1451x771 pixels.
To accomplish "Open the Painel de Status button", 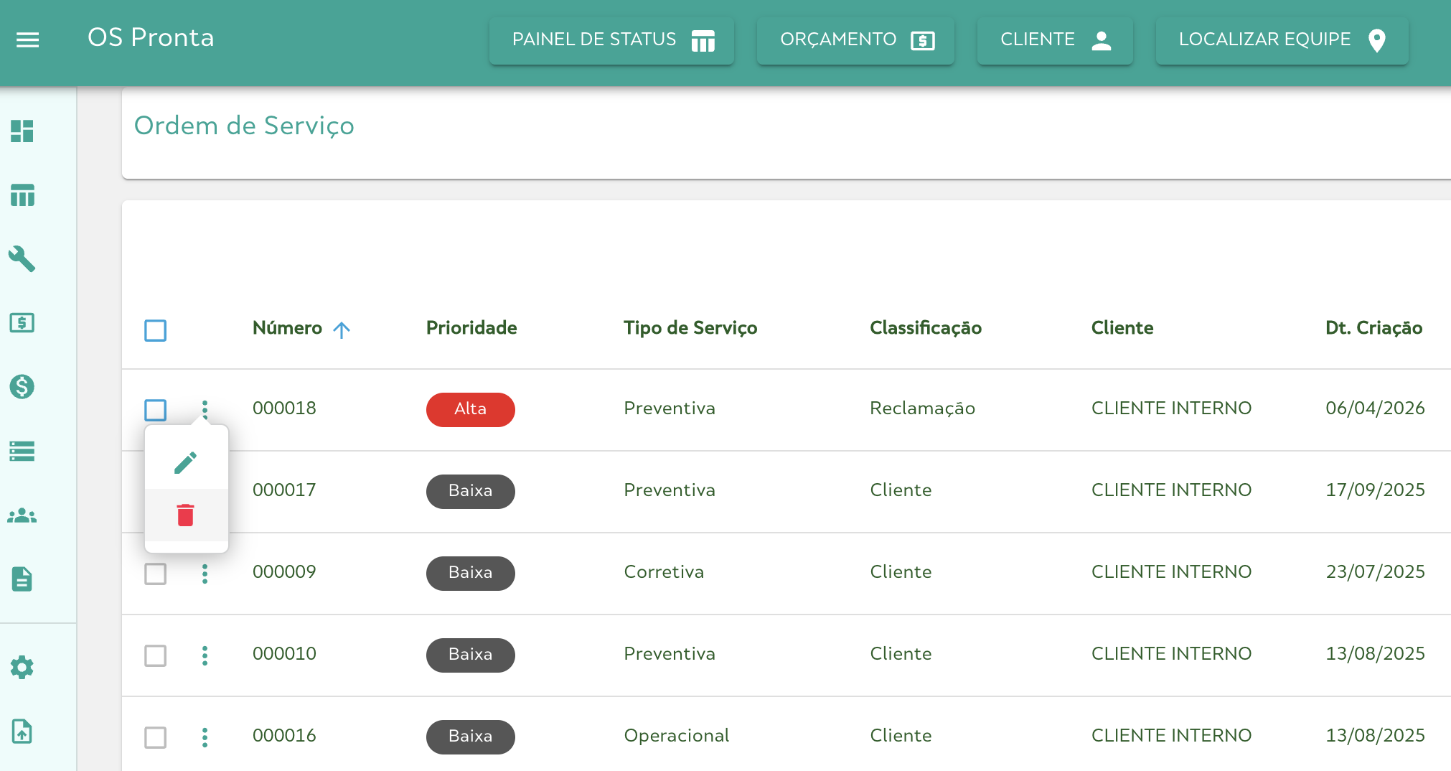I will click(611, 40).
